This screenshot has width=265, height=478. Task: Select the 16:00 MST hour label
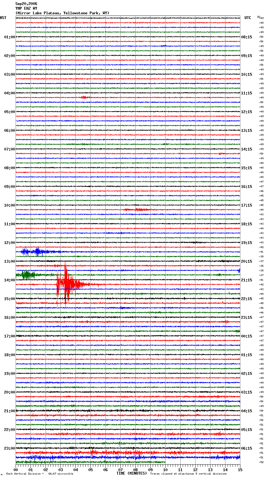(10, 318)
